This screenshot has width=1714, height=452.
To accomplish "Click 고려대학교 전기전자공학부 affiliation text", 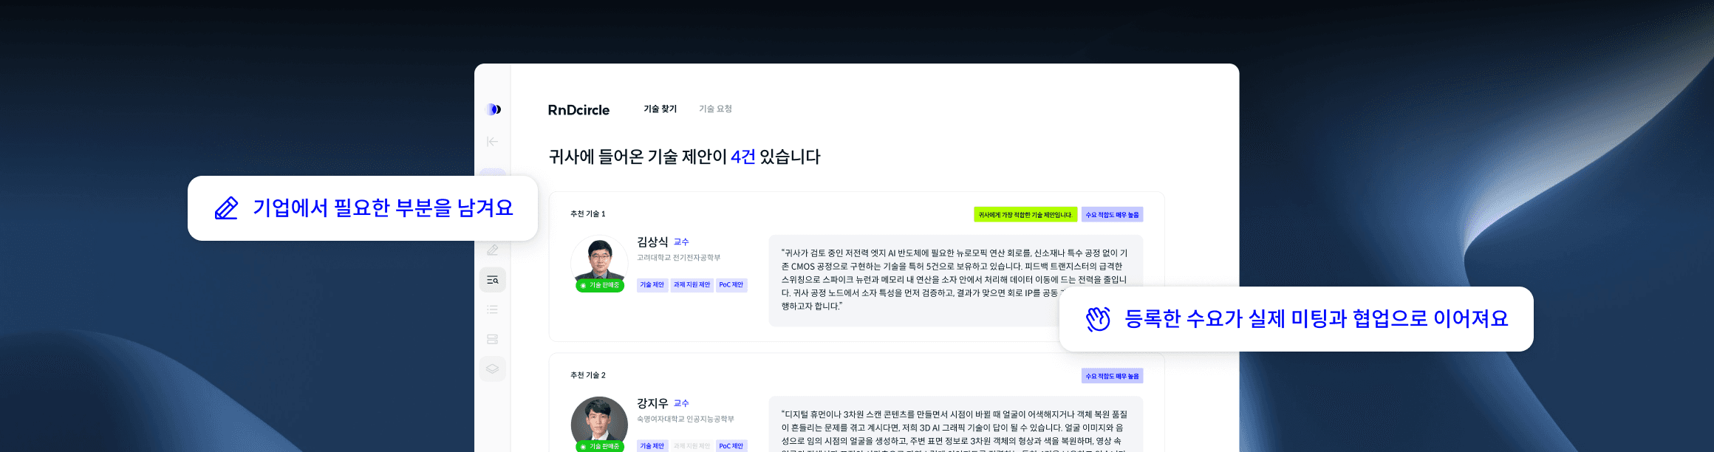I will click(x=678, y=258).
